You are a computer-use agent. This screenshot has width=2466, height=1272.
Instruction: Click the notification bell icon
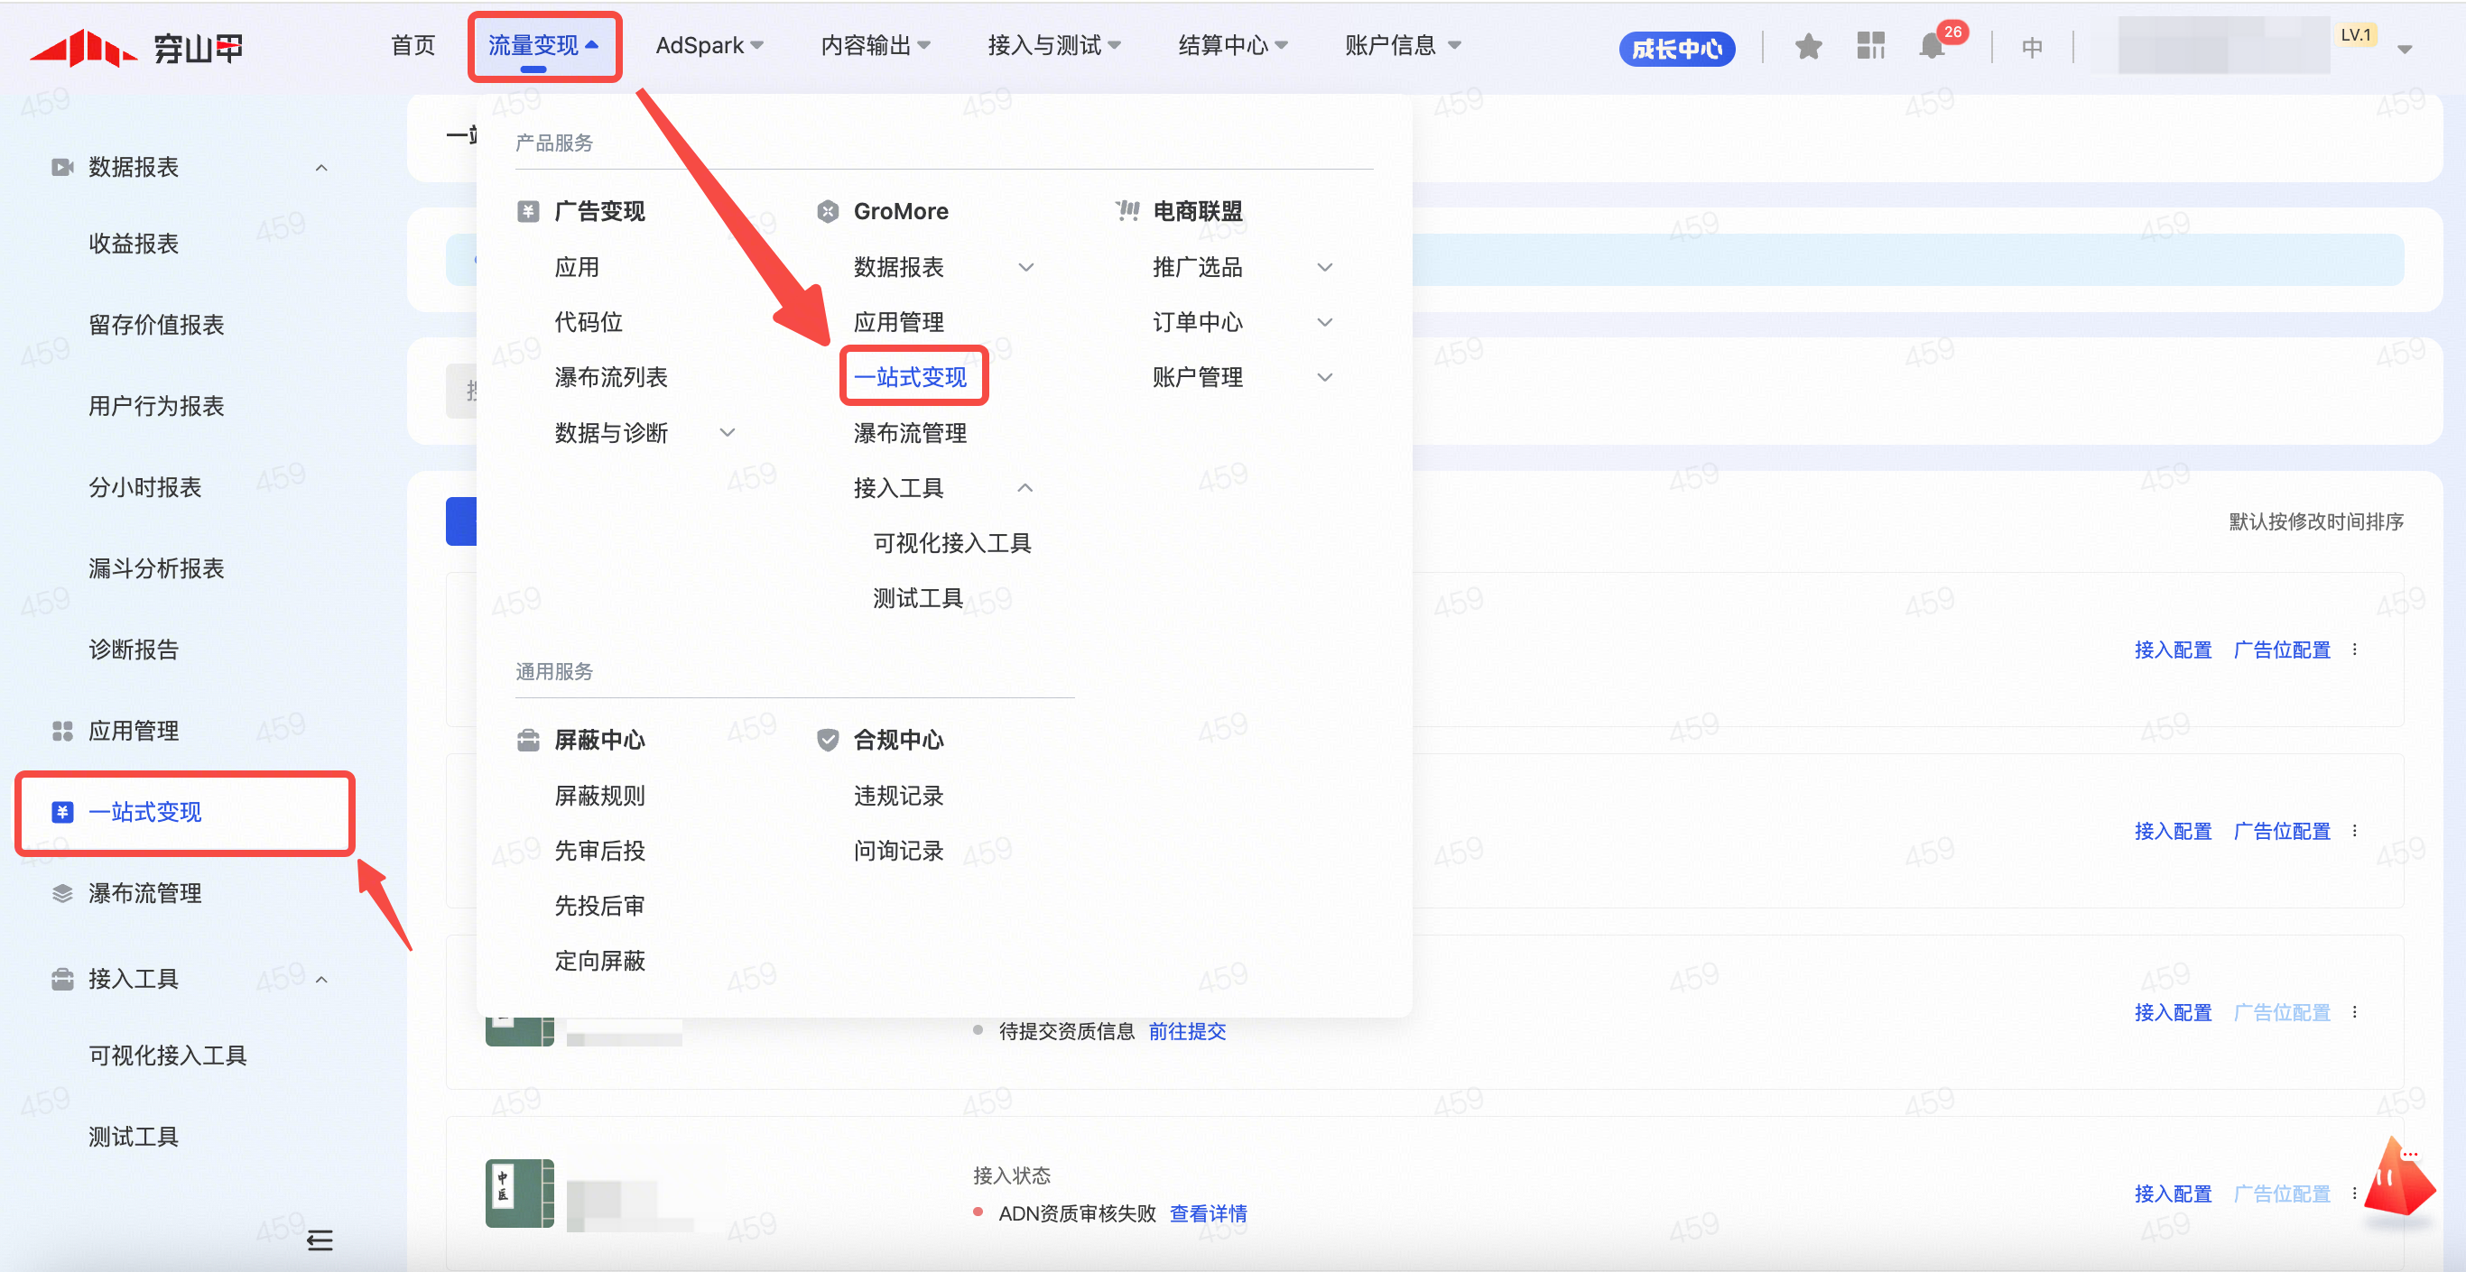[1932, 47]
